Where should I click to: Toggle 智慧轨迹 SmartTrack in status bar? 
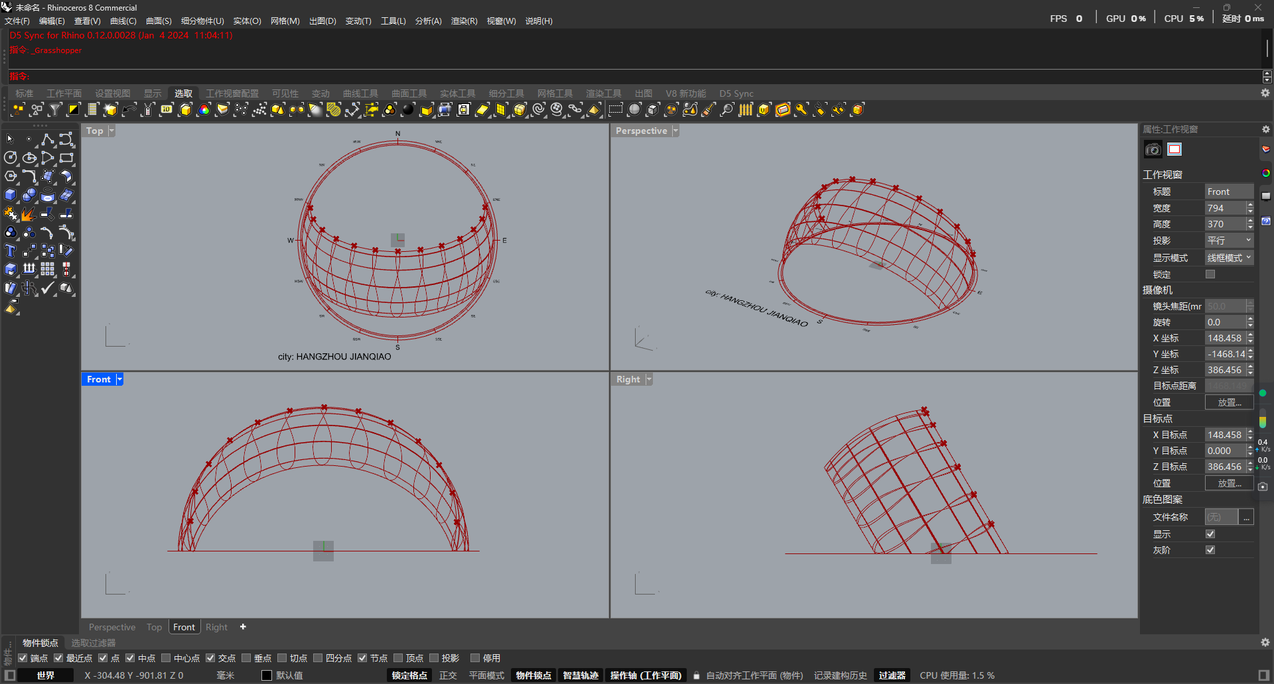pos(581,675)
